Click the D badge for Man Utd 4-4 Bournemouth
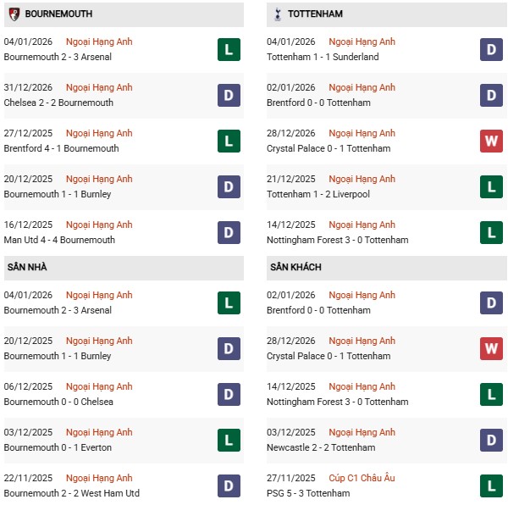Image resolution: width=508 pixels, height=505 pixels. [229, 232]
